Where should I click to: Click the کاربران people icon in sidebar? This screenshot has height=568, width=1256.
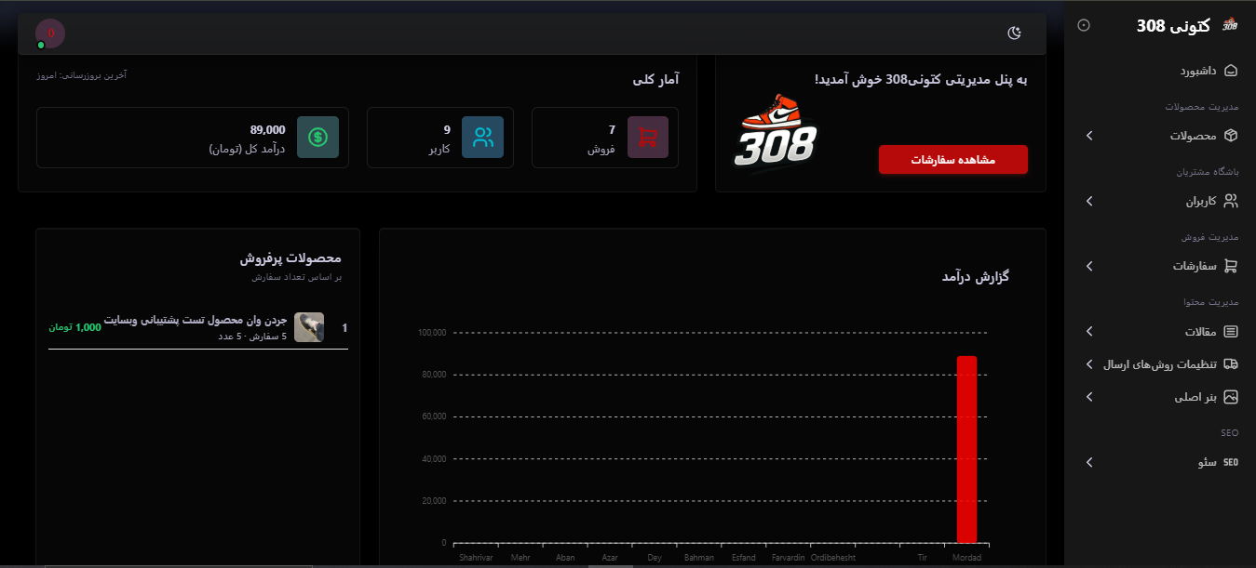(1231, 201)
